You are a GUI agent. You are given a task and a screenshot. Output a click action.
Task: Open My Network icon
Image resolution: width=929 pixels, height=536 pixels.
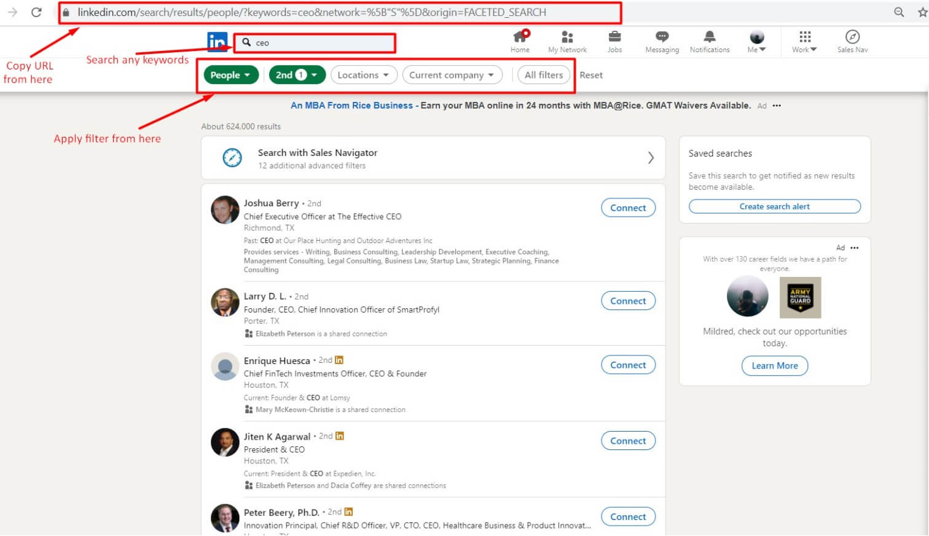567,42
